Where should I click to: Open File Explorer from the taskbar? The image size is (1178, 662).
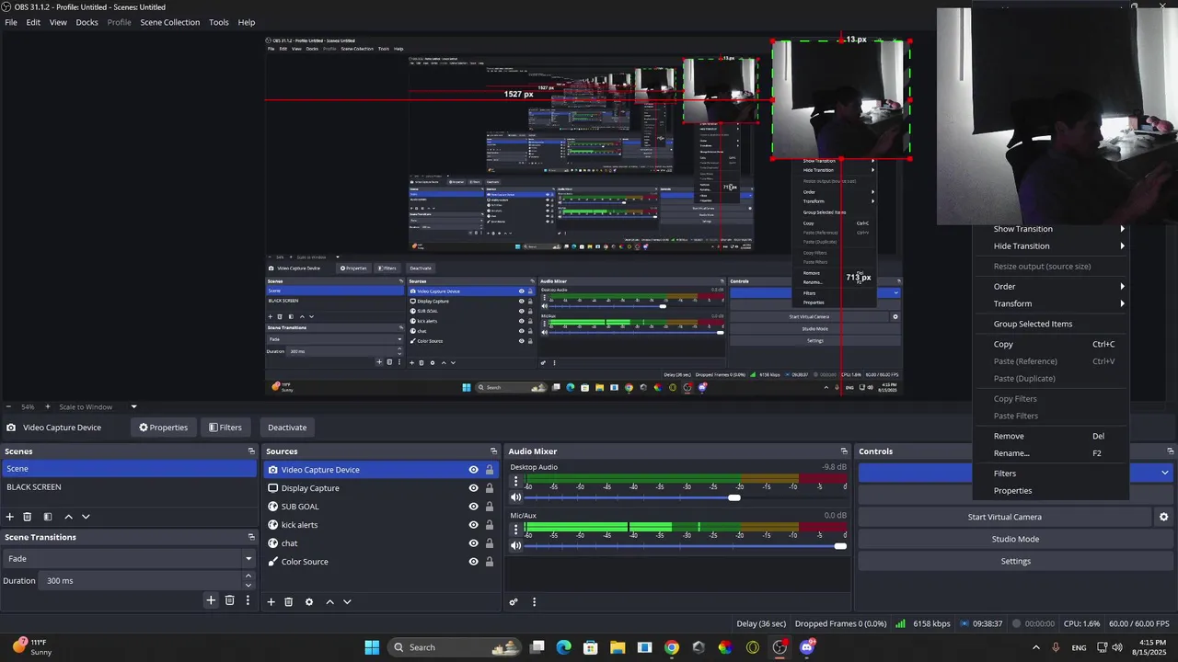(x=618, y=647)
